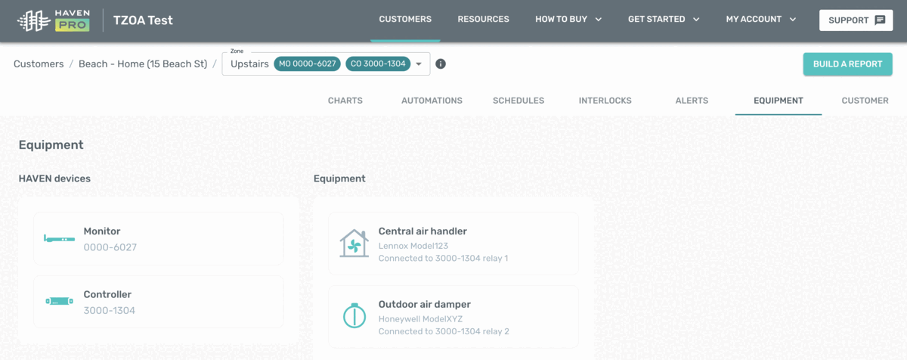Click the Build a Report button
The height and width of the screenshot is (360, 907).
tap(847, 64)
